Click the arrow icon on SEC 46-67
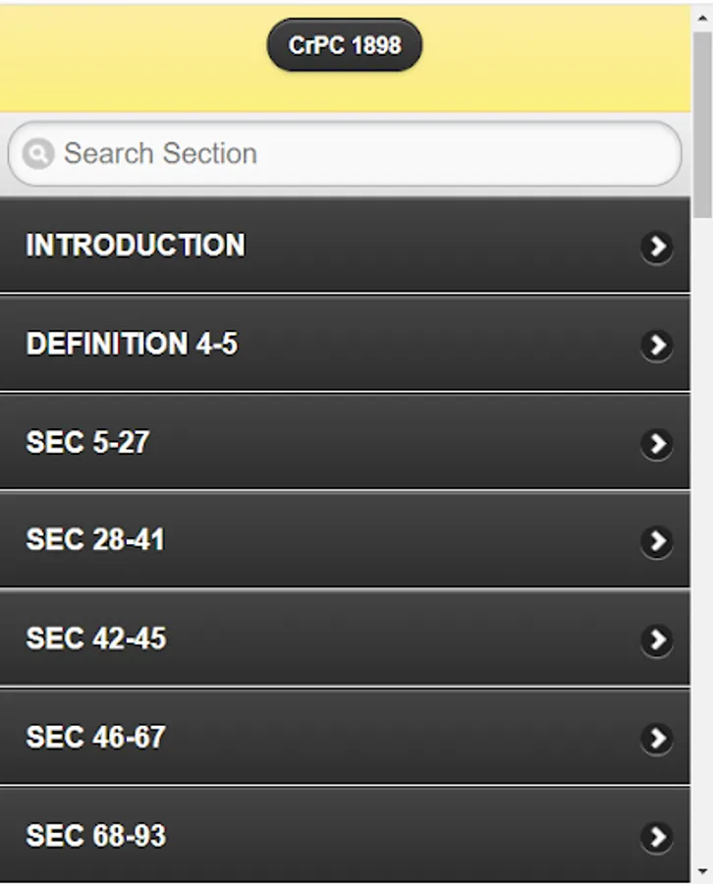The image size is (713, 884). pos(657,738)
